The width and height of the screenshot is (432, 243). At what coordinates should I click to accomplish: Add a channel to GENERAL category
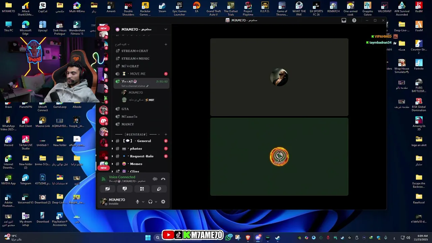pos(166,134)
